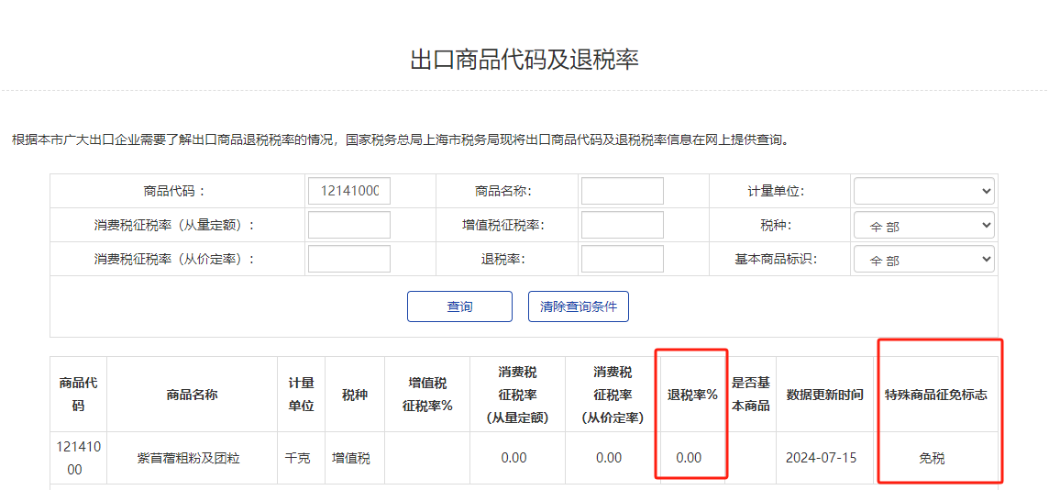Click the 特殊商品征免标志 column header
This screenshot has height=490, width=1049.
(935, 395)
